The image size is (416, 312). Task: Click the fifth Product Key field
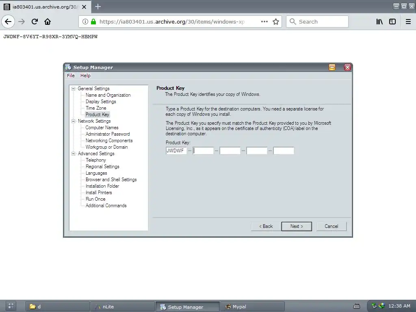click(284, 151)
